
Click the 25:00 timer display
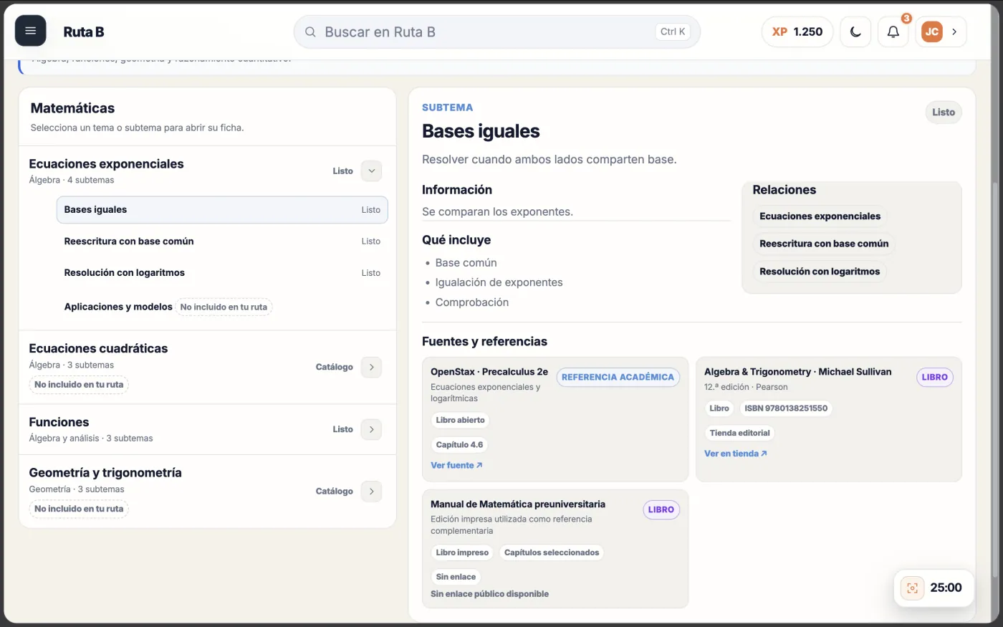click(x=946, y=588)
